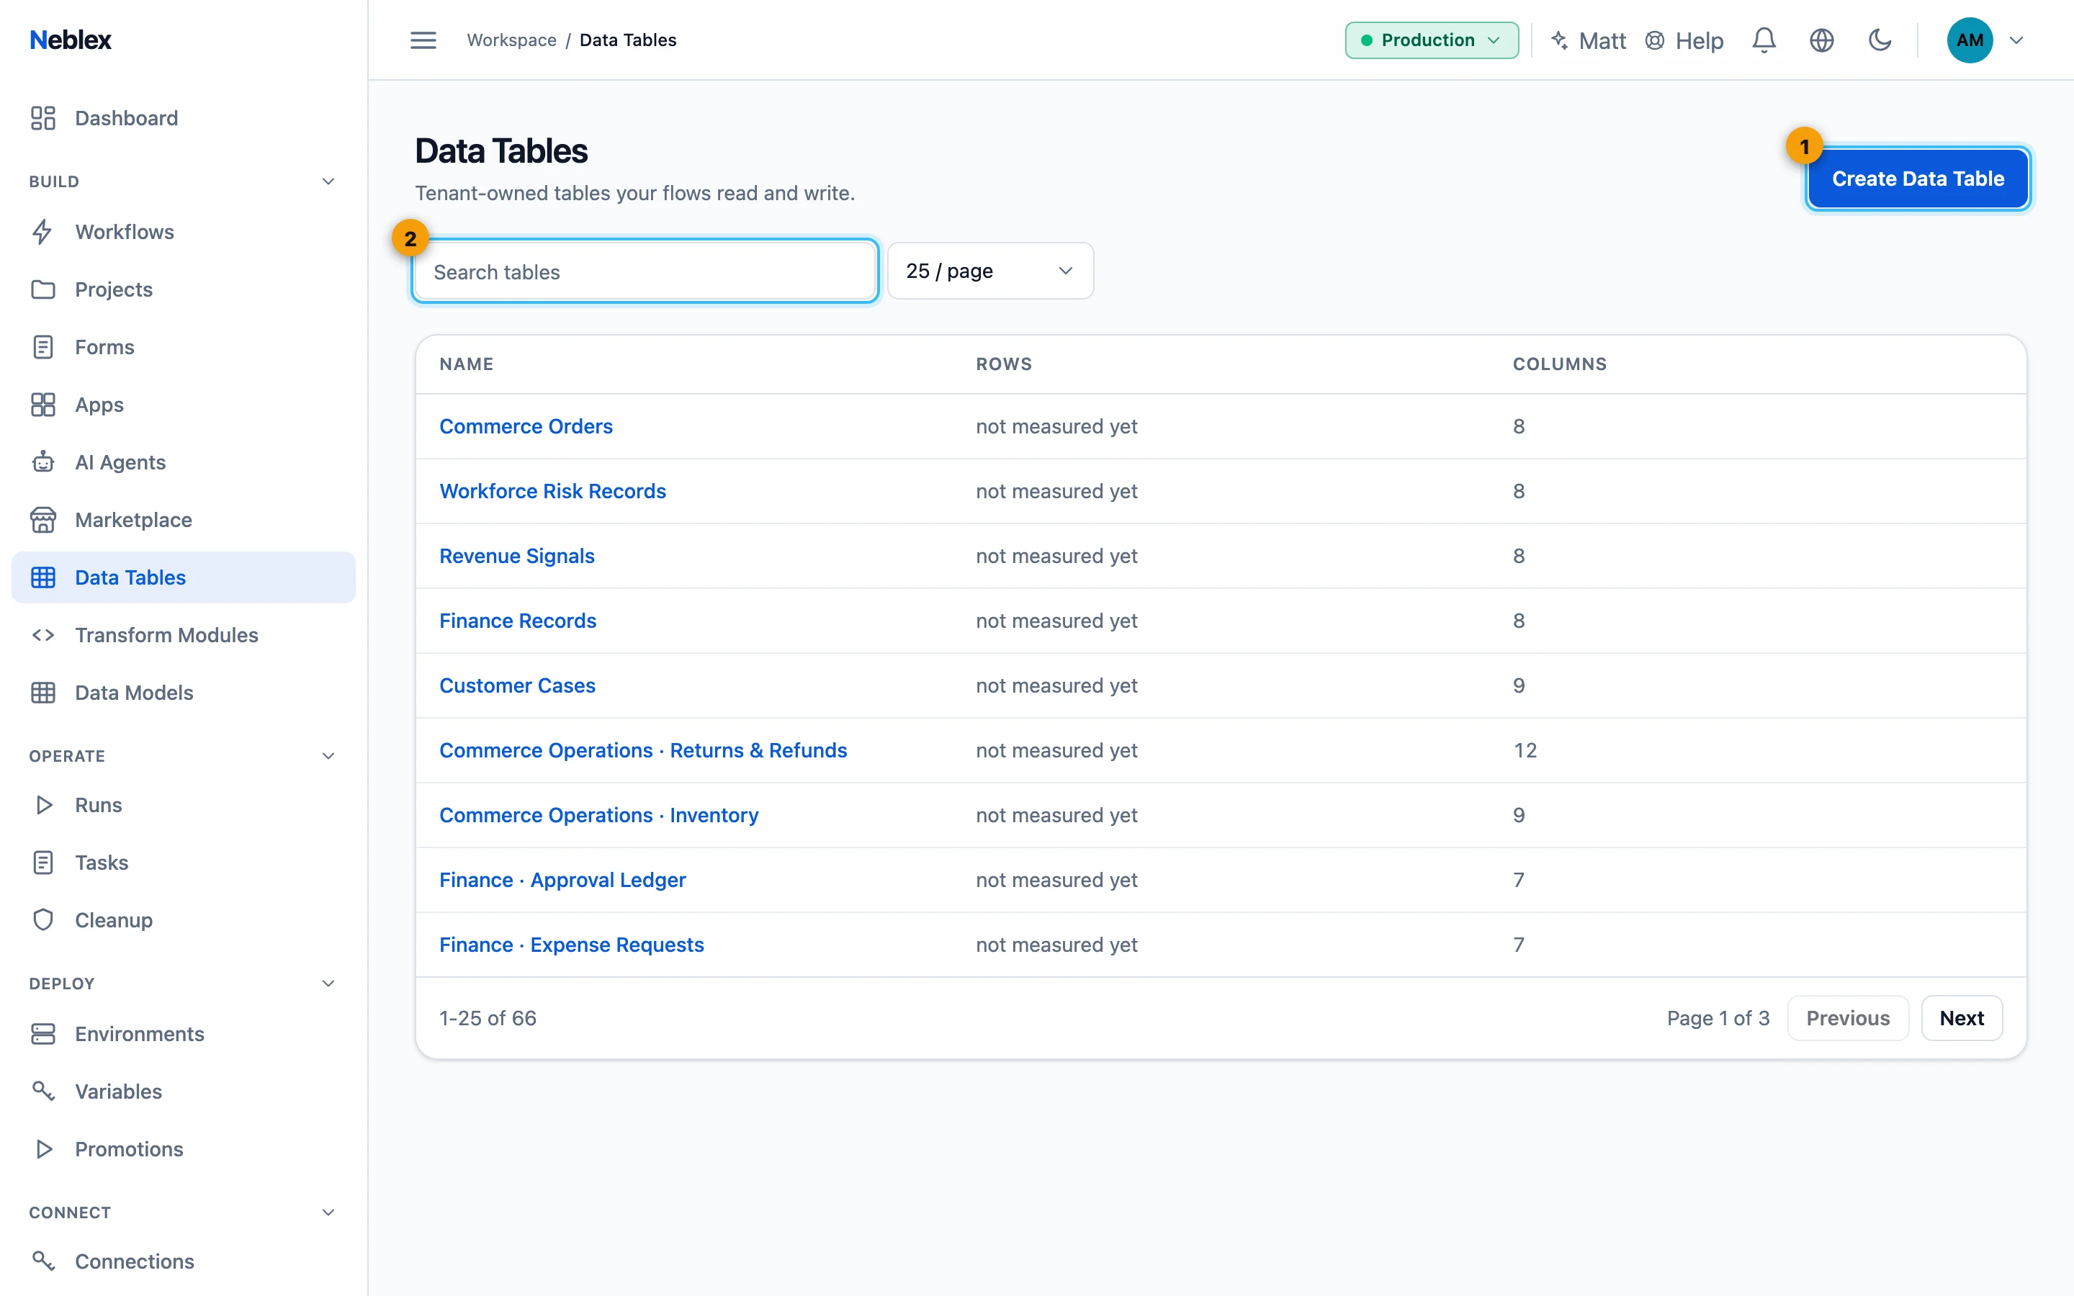Expand the user account chevron

(x=2016, y=40)
